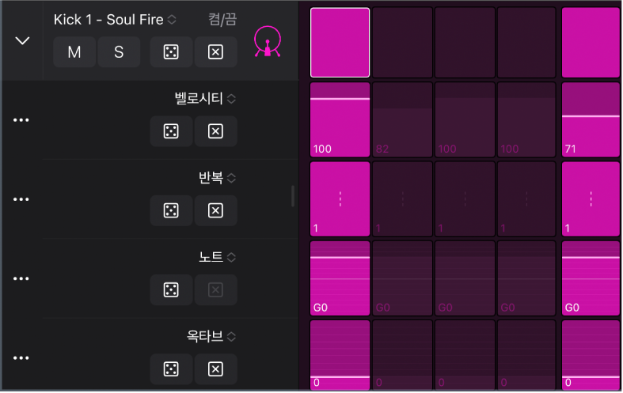The height and width of the screenshot is (393, 623).
Task: Click the velocity bar showing 71
Action: click(x=591, y=119)
